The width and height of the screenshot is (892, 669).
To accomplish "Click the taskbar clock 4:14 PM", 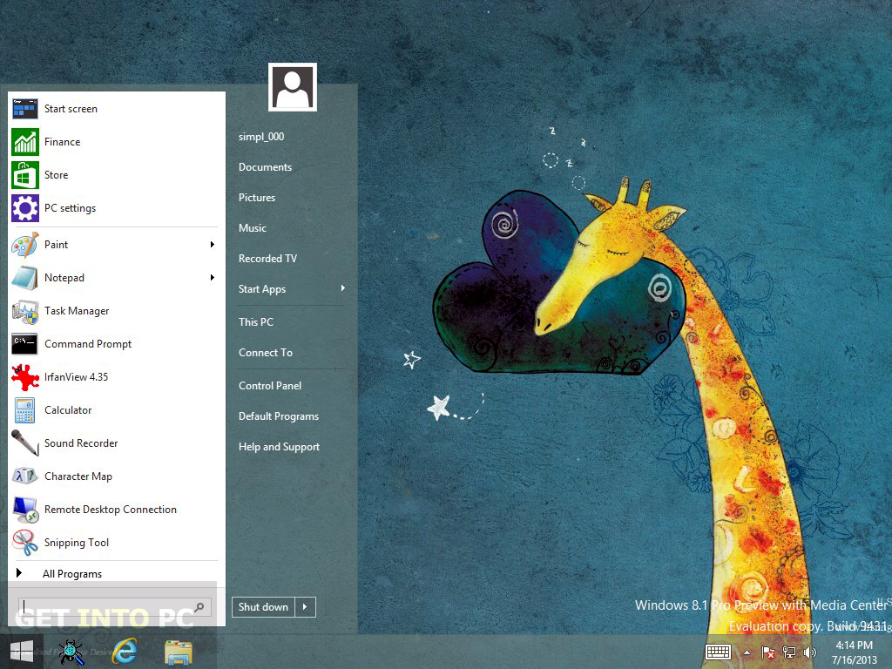I will (x=854, y=645).
